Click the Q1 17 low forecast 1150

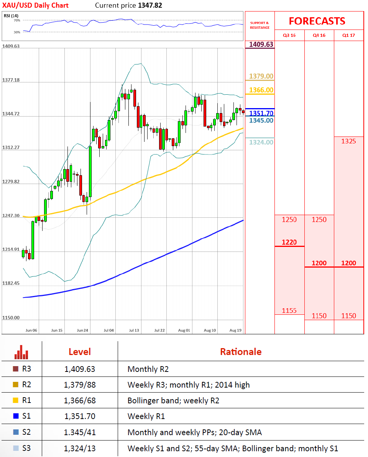tap(348, 316)
